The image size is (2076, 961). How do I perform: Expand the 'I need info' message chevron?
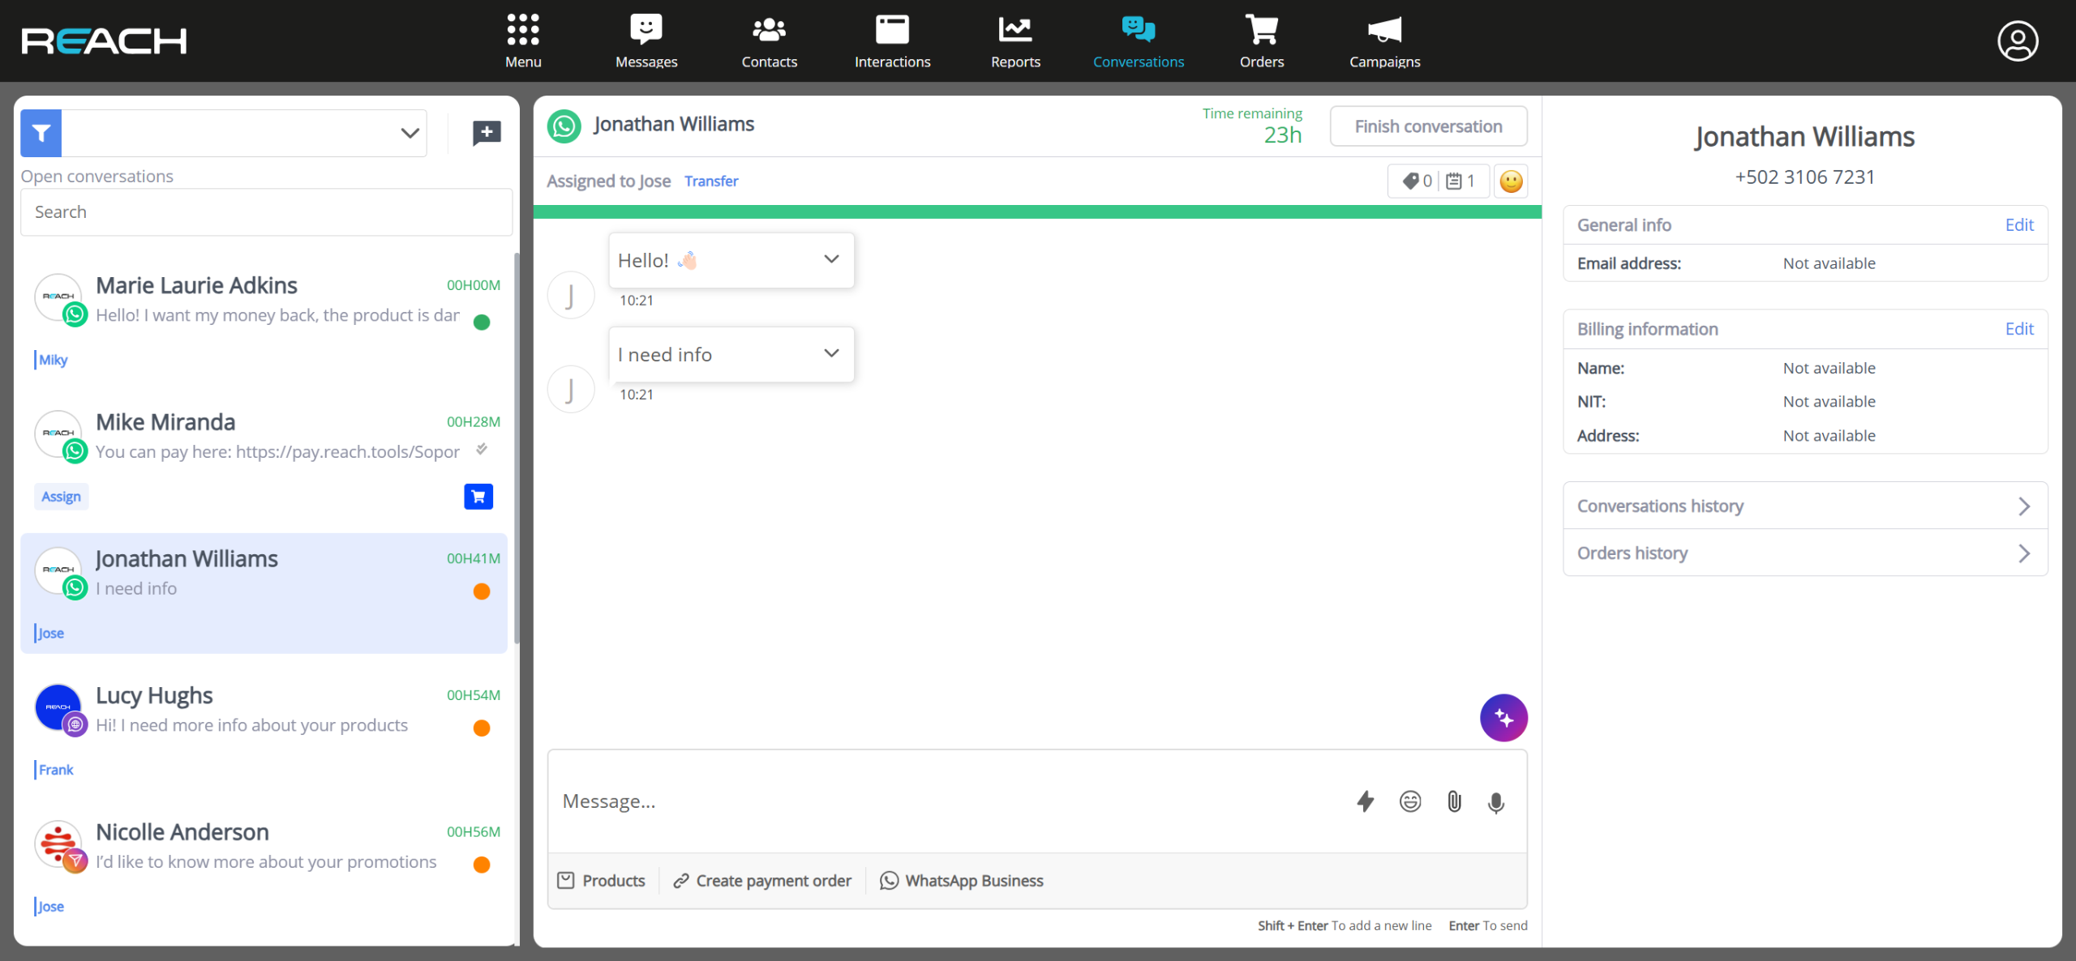(831, 353)
